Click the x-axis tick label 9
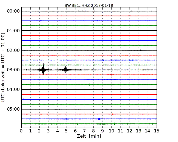Screen dimensions: 178x142 (x=102, y=131)
